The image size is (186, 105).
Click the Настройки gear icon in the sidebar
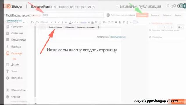click(8, 78)
